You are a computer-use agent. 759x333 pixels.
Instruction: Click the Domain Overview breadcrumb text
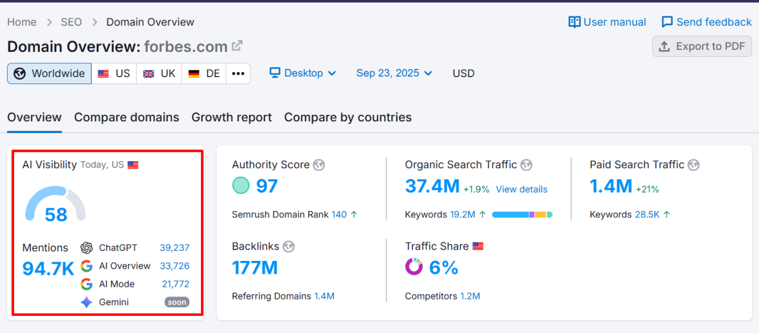coord(150,22)
